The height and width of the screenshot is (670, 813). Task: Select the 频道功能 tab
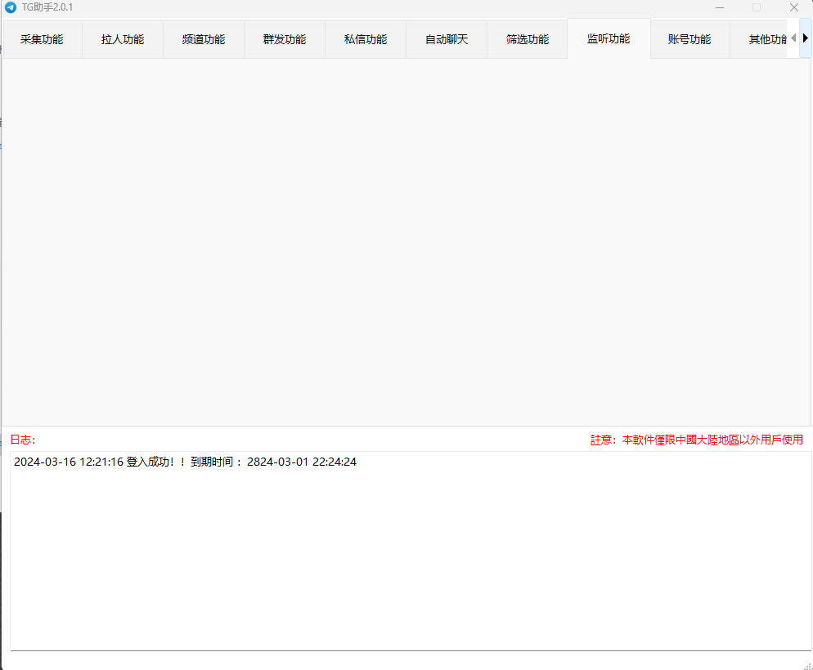click(204, 39)
